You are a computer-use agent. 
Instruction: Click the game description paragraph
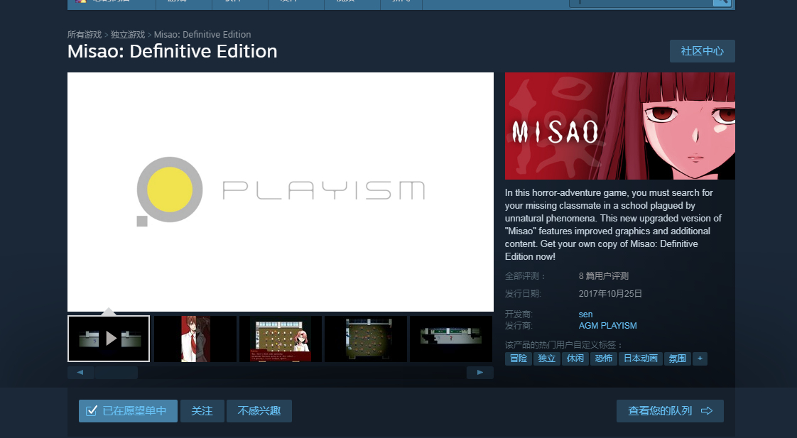tap(614, 224)
